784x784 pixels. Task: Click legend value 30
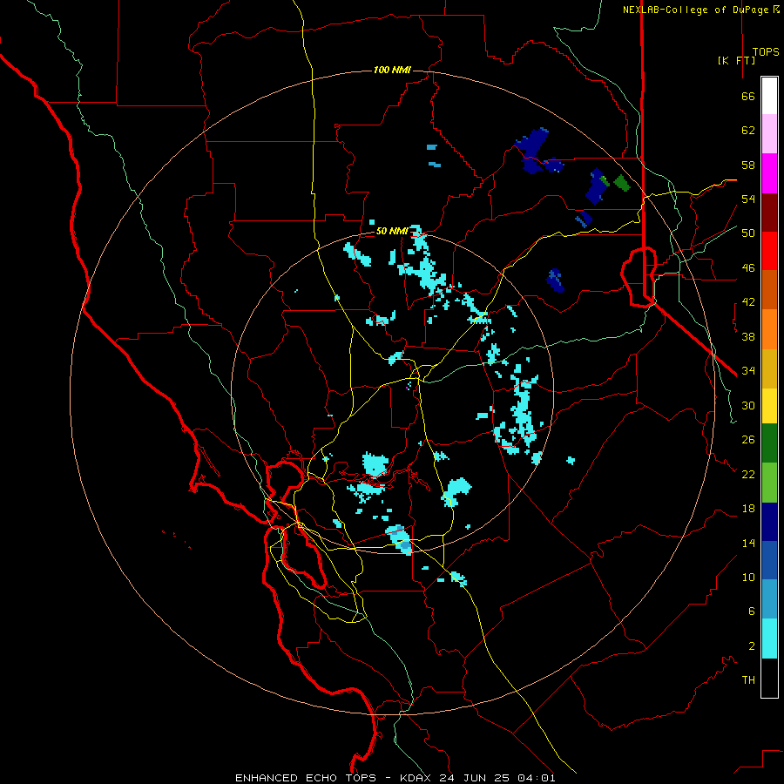tap(748, 405)
